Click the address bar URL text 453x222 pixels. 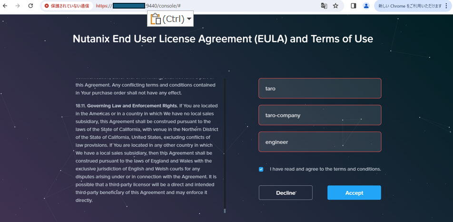pos(138,6)
